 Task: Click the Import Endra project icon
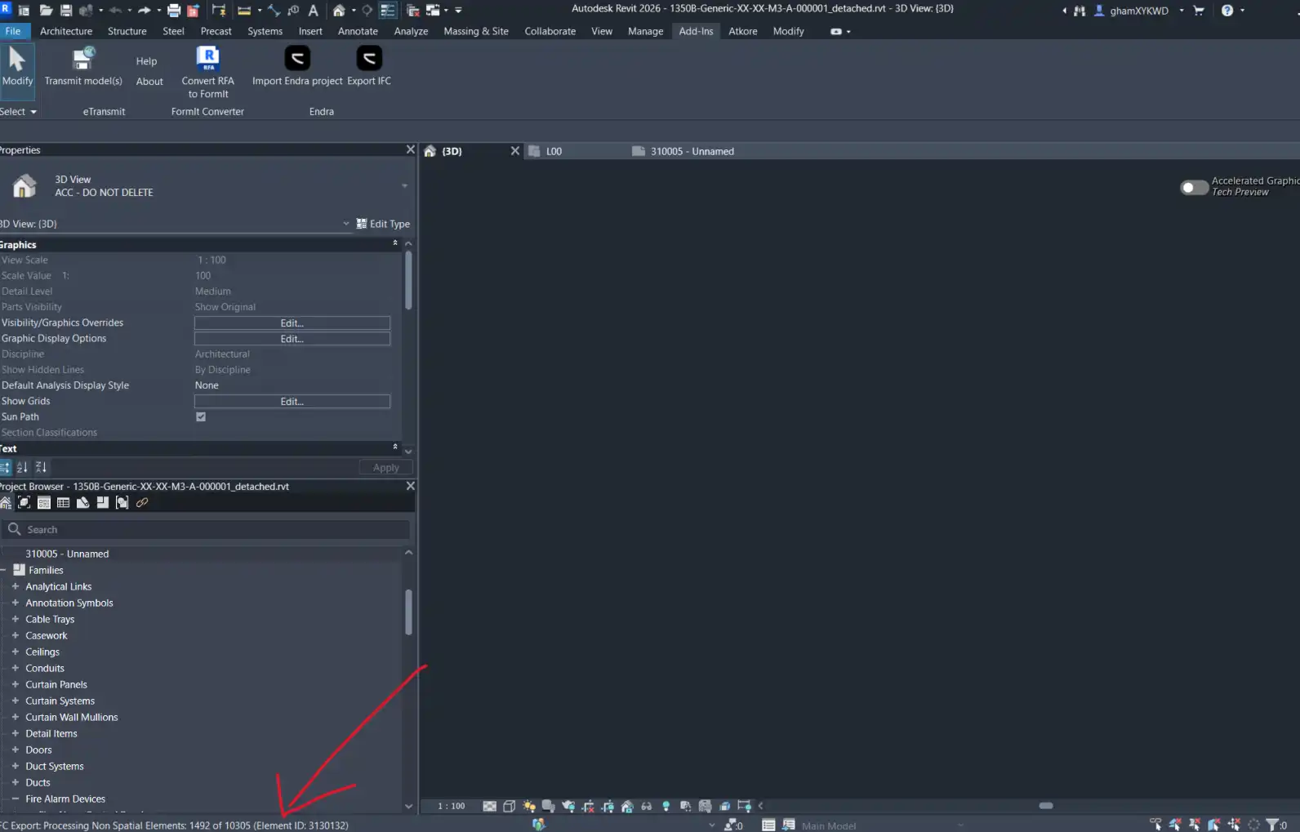[297, 59]
